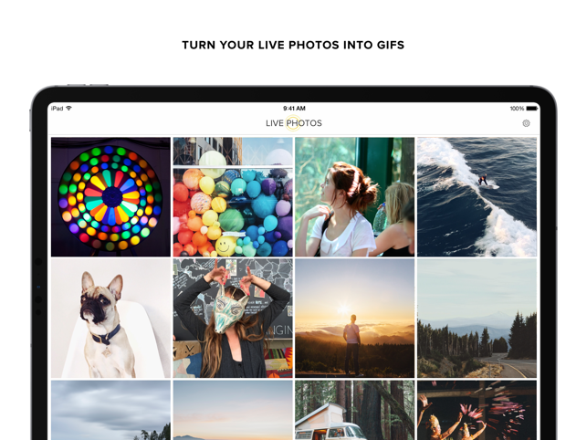Screen dimensions: 587x440
Task: Select the sunset silhouette photo
Action: [355, 319]
